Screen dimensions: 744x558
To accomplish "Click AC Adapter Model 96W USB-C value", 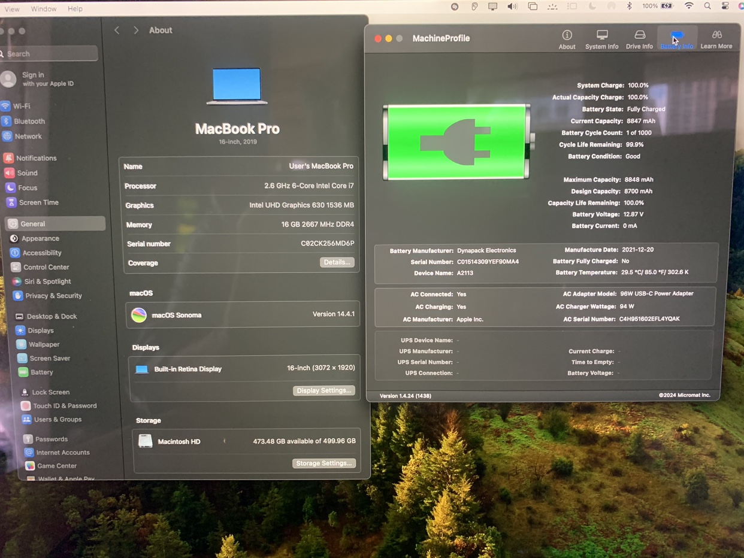I will tap(657, 293).
